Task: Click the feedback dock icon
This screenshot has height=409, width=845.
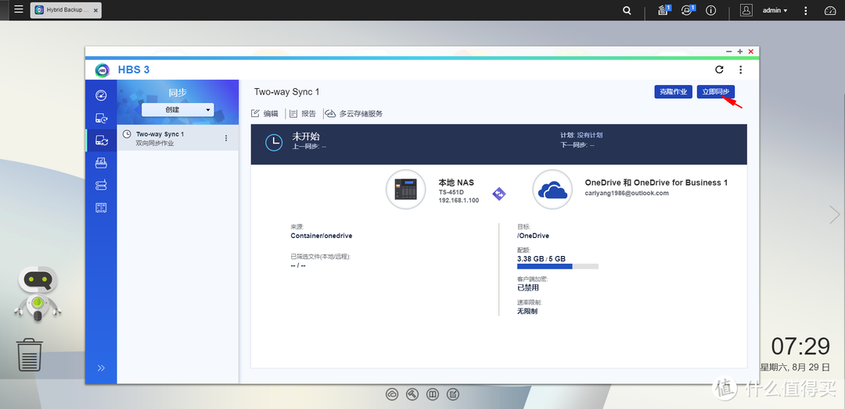Action: click(x=453, y=394)
